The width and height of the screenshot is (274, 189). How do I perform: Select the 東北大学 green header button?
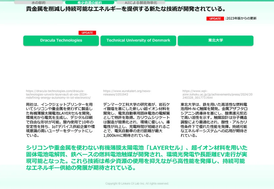point(215,40)
